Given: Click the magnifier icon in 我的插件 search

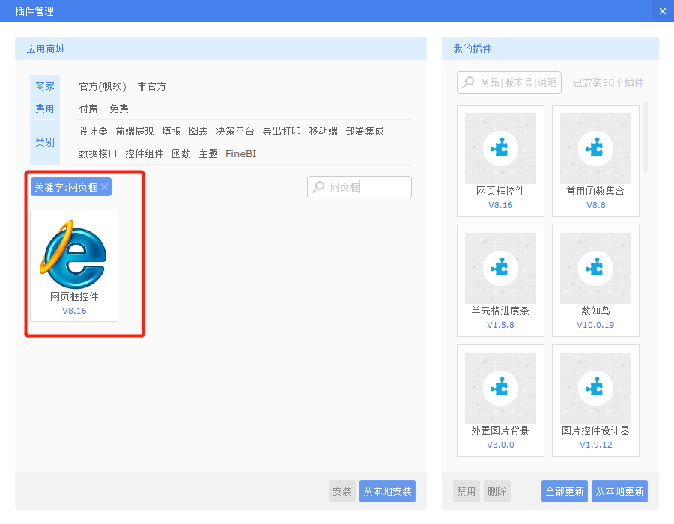Looking at the screenshot, I should [467, 82].
